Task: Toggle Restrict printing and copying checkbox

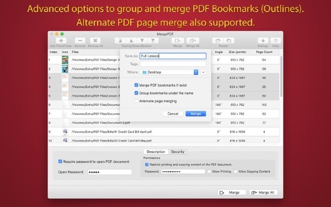Action: [x=147, y=164]
